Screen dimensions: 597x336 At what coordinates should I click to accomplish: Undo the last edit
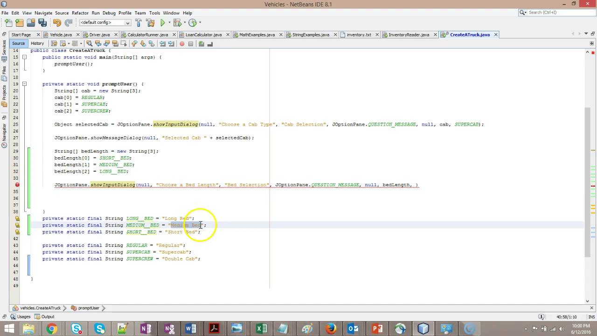click(x=57, y=22)
